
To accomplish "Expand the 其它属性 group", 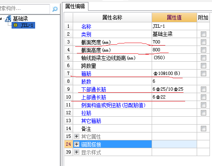I will tap(76, 137).
